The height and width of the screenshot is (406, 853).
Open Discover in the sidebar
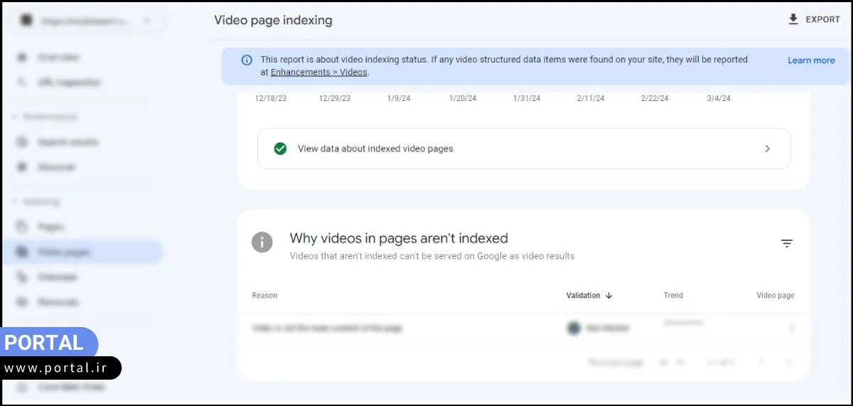[56, 167]
